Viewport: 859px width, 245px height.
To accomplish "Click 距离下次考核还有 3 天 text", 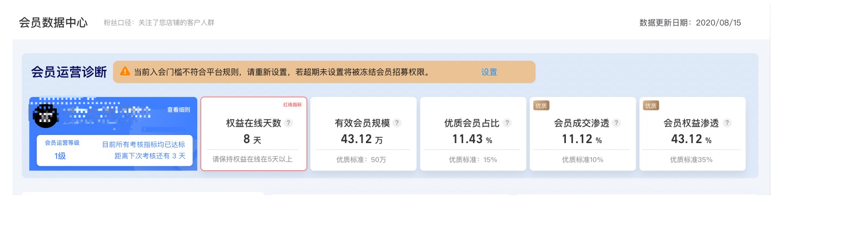I will tap(150, 156).
